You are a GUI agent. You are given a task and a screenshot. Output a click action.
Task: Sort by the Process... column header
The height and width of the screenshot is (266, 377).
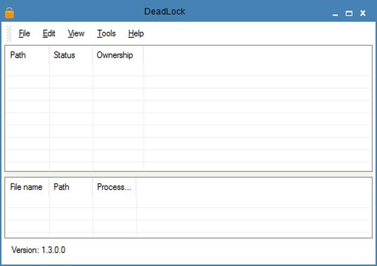tap(114, 187)
